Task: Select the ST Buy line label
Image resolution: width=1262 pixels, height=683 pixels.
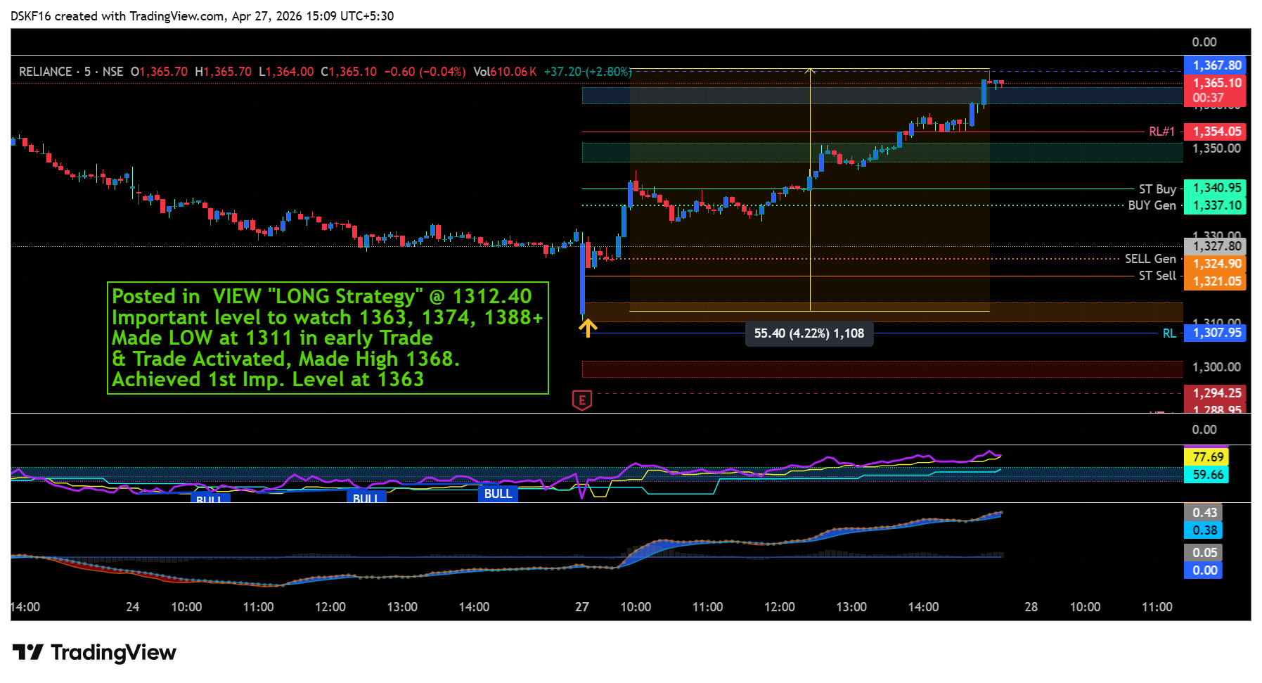Action: pos(1157,189)
